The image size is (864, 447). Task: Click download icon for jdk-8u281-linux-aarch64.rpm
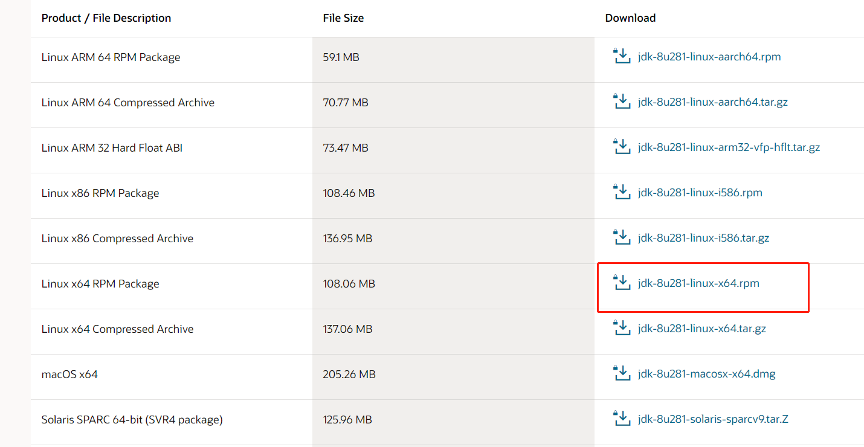pyautogui.click(x=621, y=56)
